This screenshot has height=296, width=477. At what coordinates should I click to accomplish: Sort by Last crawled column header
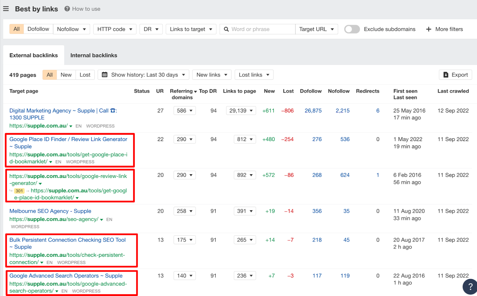453,91
